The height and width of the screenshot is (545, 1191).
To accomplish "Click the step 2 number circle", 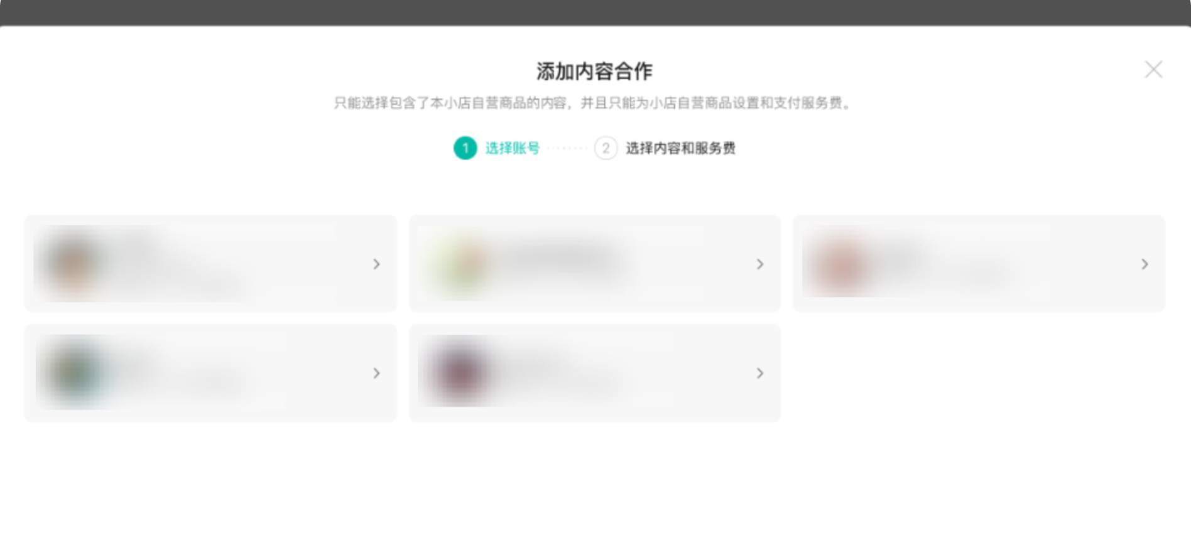I will point(606,148).
